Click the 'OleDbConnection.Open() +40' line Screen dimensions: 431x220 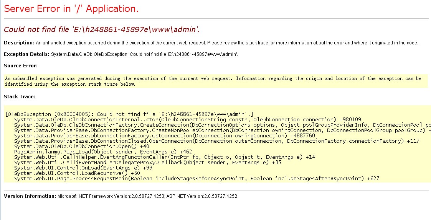(x=81, y=146)
